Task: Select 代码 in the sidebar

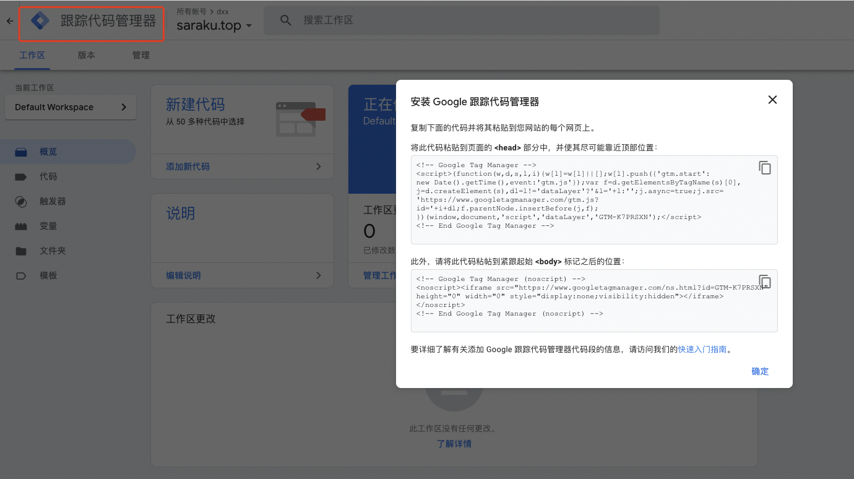Action: pyautogui.click(x=68, y=176)
